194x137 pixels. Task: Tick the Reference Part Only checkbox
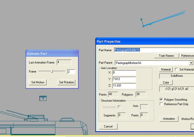161,104
